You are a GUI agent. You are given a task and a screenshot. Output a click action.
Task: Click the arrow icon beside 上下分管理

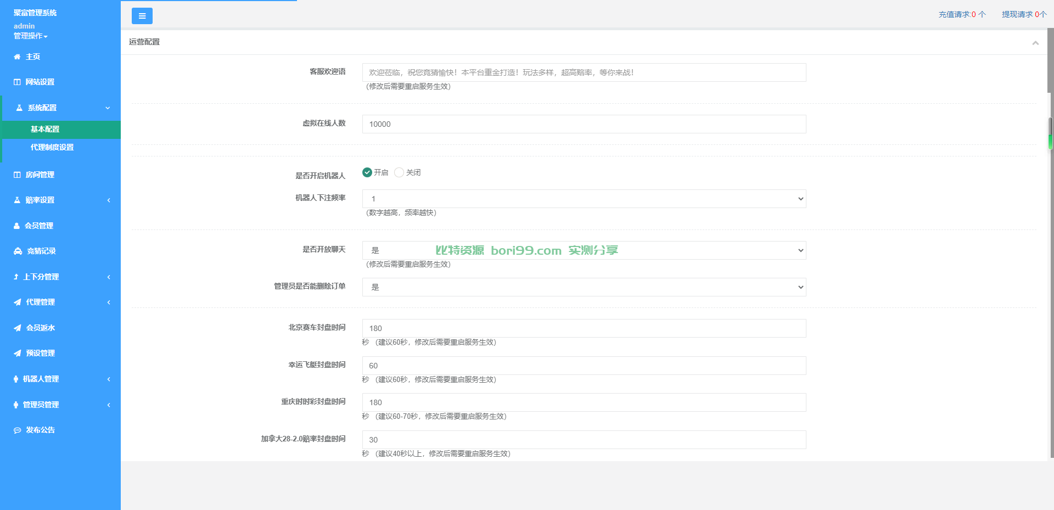point(16,277)
